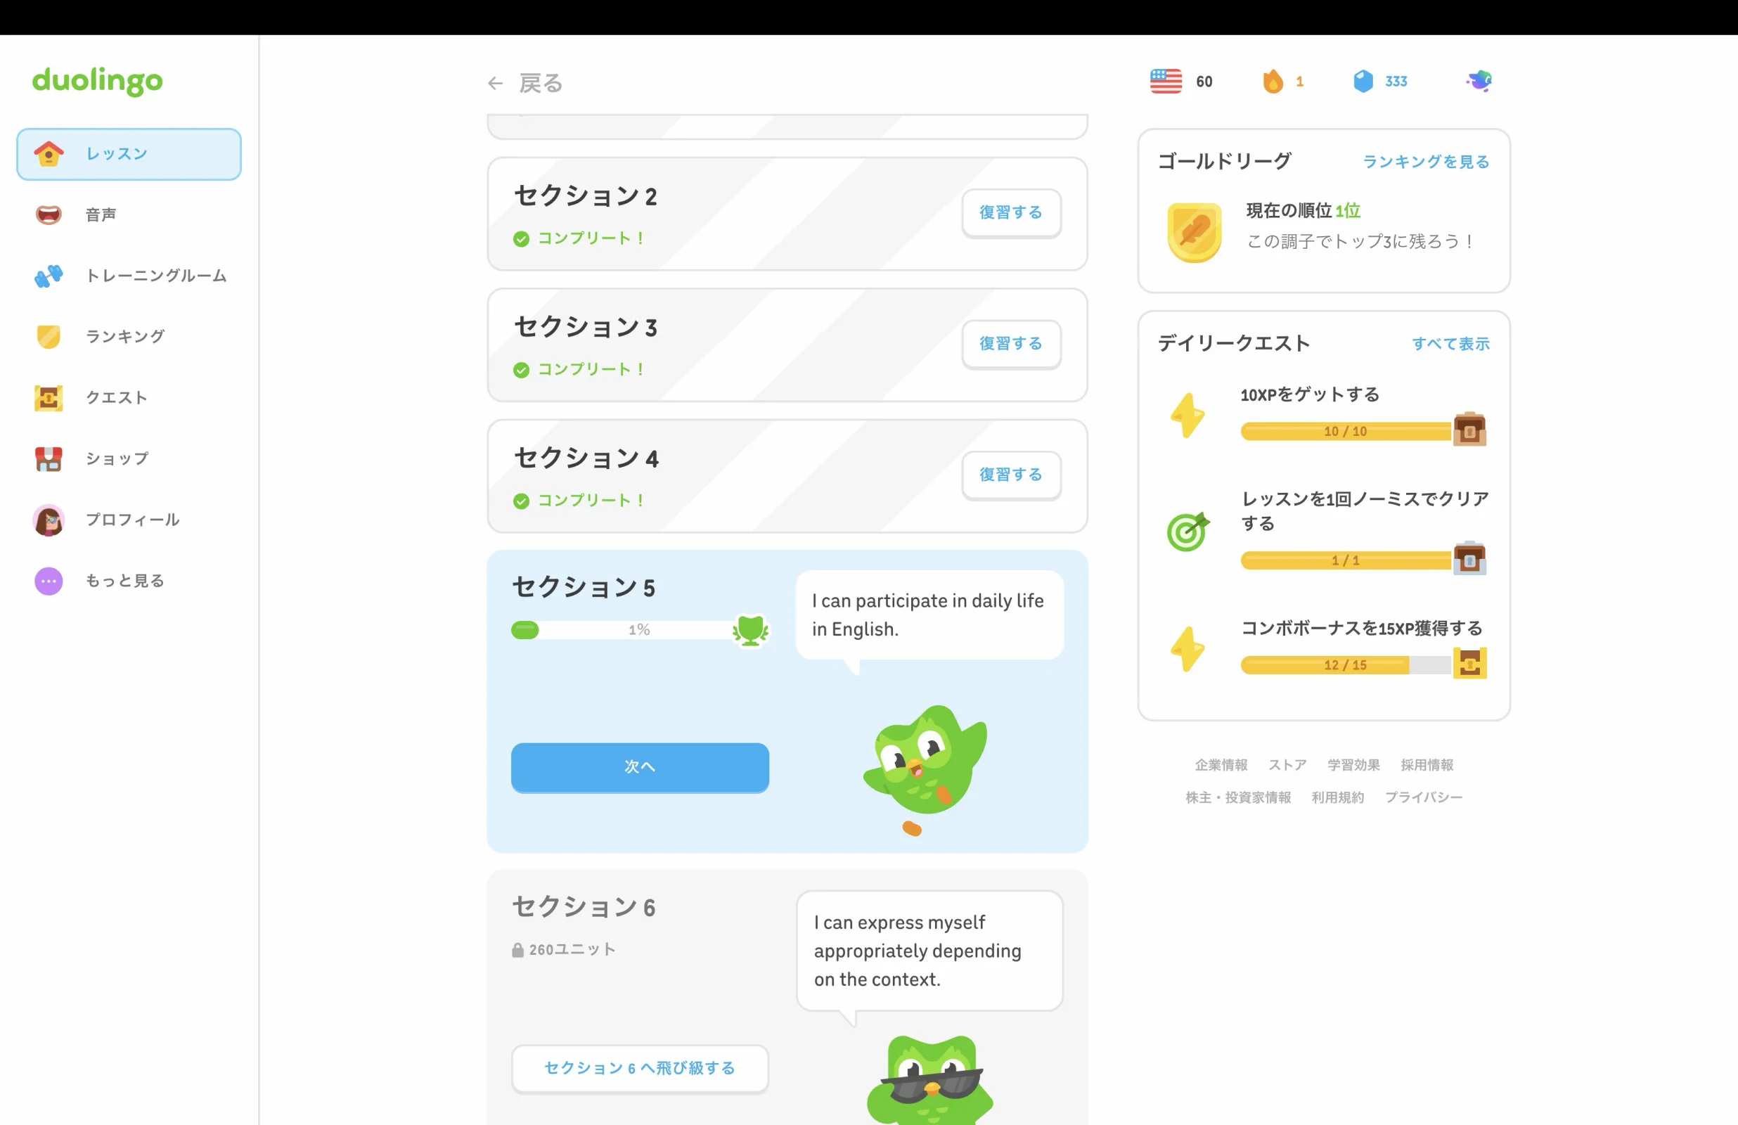Image resolution: width=1738 pixels, height=1125 pixels.
Task: Click the US flag course icon
Action: point(1166,81)
